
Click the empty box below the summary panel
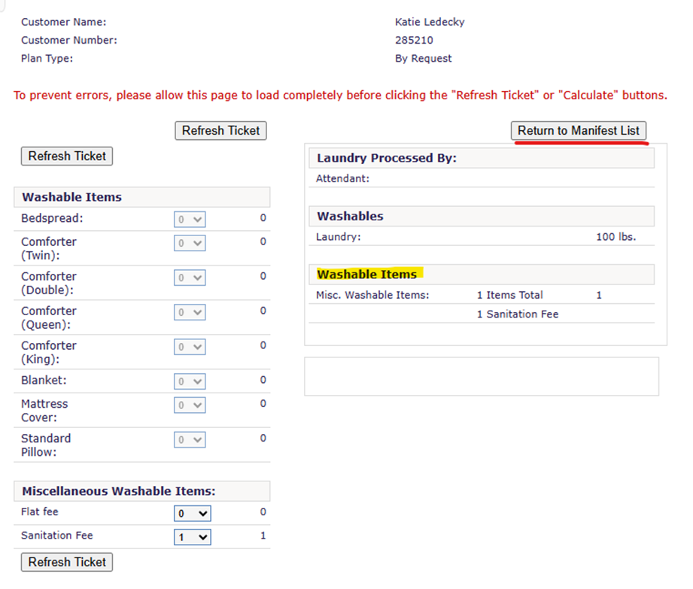[x=481, y=376]
